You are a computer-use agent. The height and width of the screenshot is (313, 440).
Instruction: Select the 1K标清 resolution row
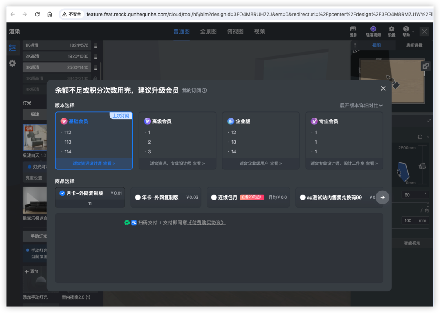[x=57, y=45]
